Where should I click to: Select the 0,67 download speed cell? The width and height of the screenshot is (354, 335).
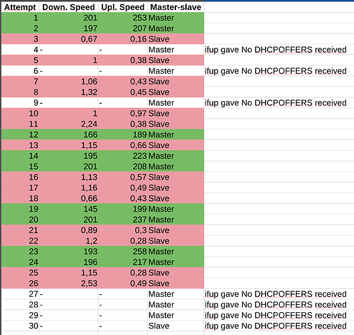(69, 39)
